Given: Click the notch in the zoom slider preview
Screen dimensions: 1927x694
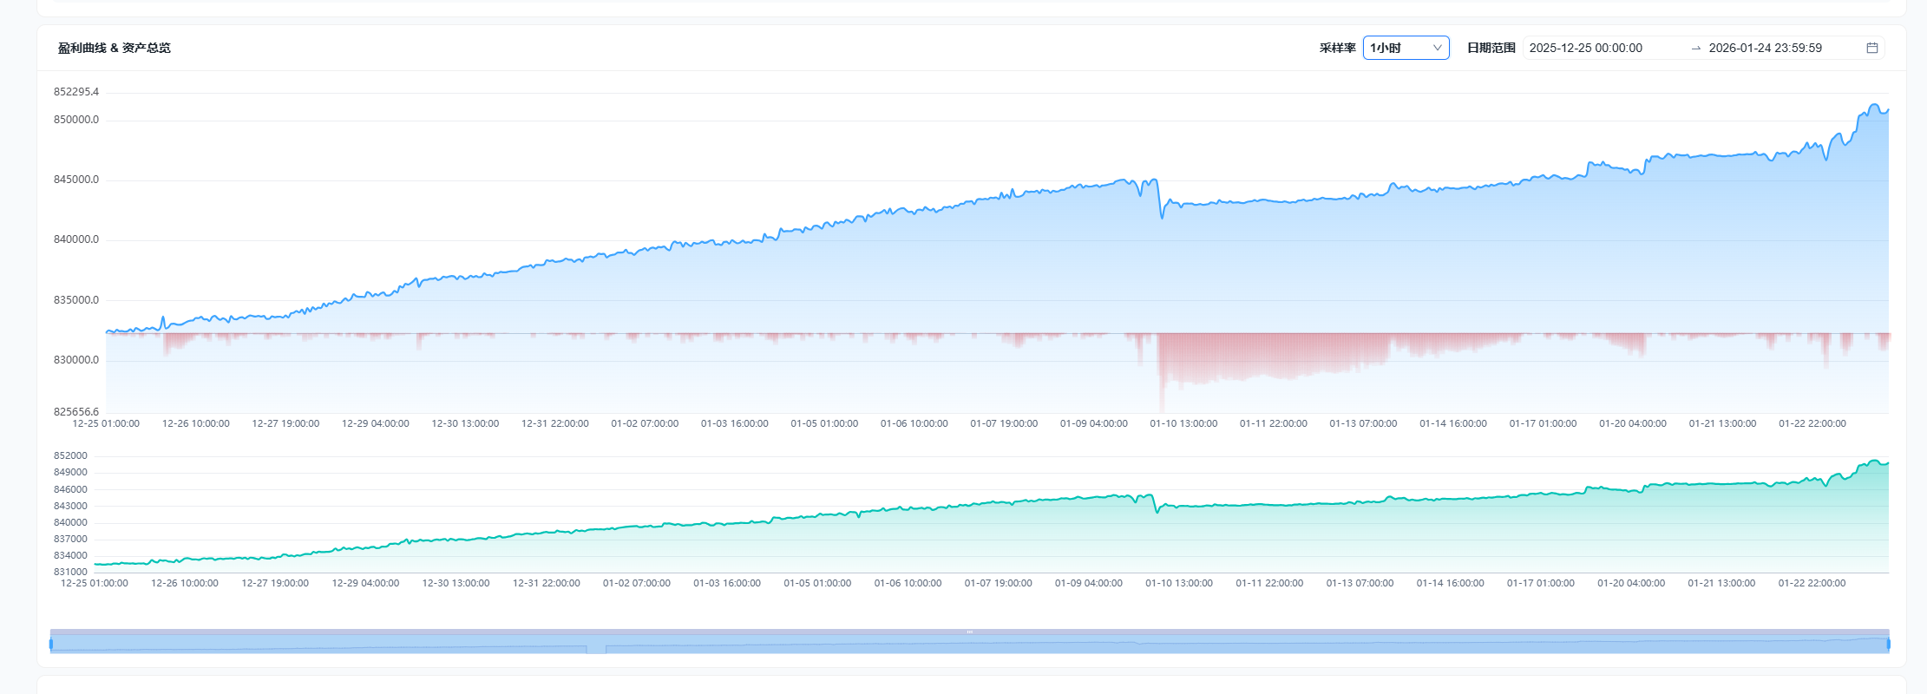Looking at the screenshot, I should (x=596, y=649).
